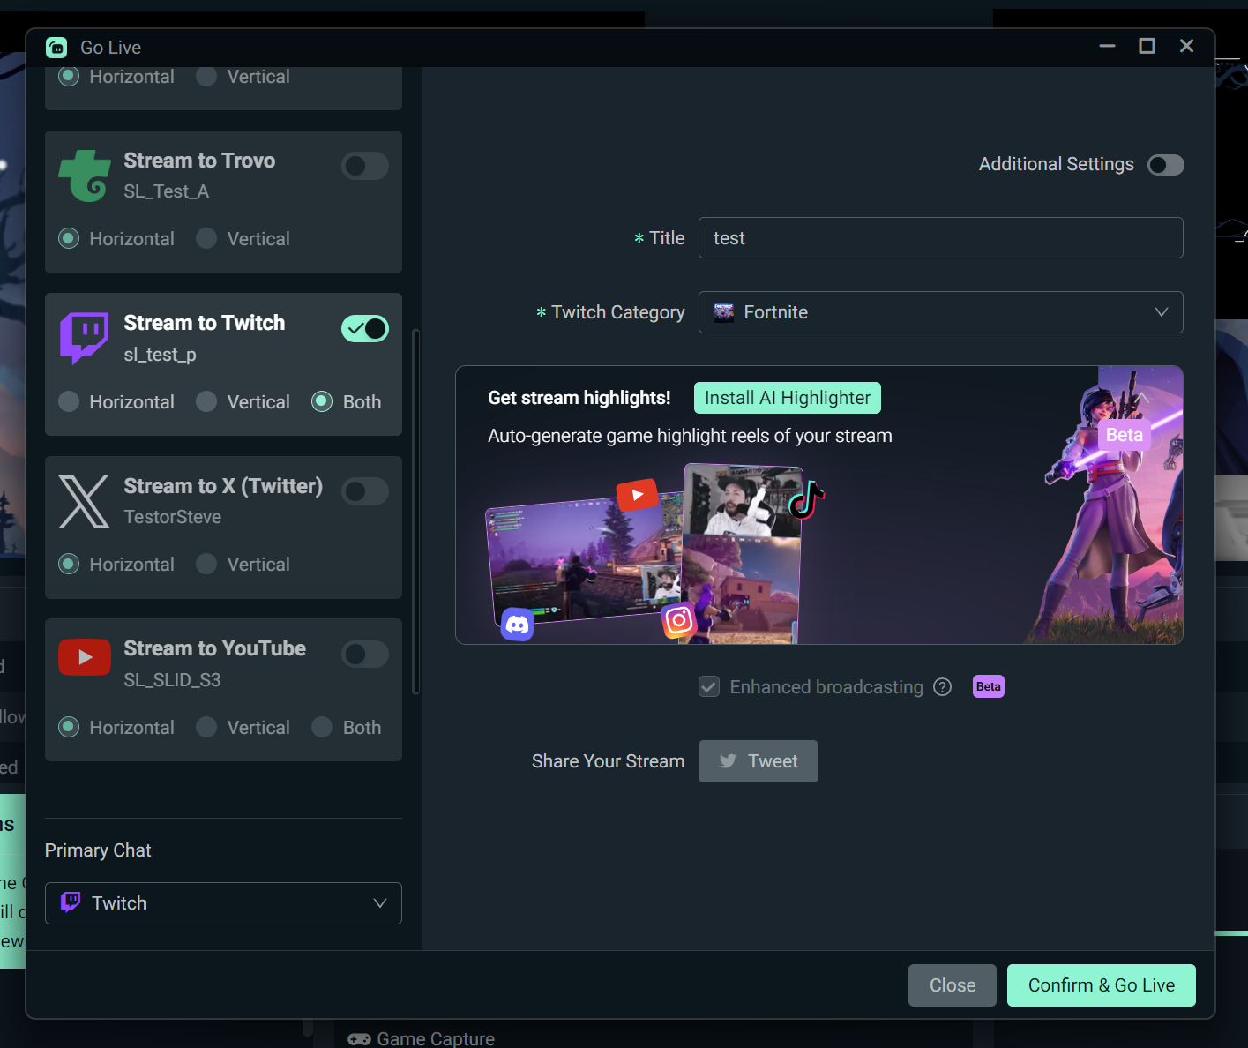Select Vertical output for Twitch
This screenshot has height=1048, width=1248.
click(206, 402)
